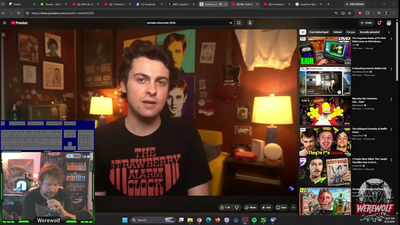This screenshot has width=400, height=225.
Task: Open options for The Forgotten Realm video
Action: pos(391,39)
